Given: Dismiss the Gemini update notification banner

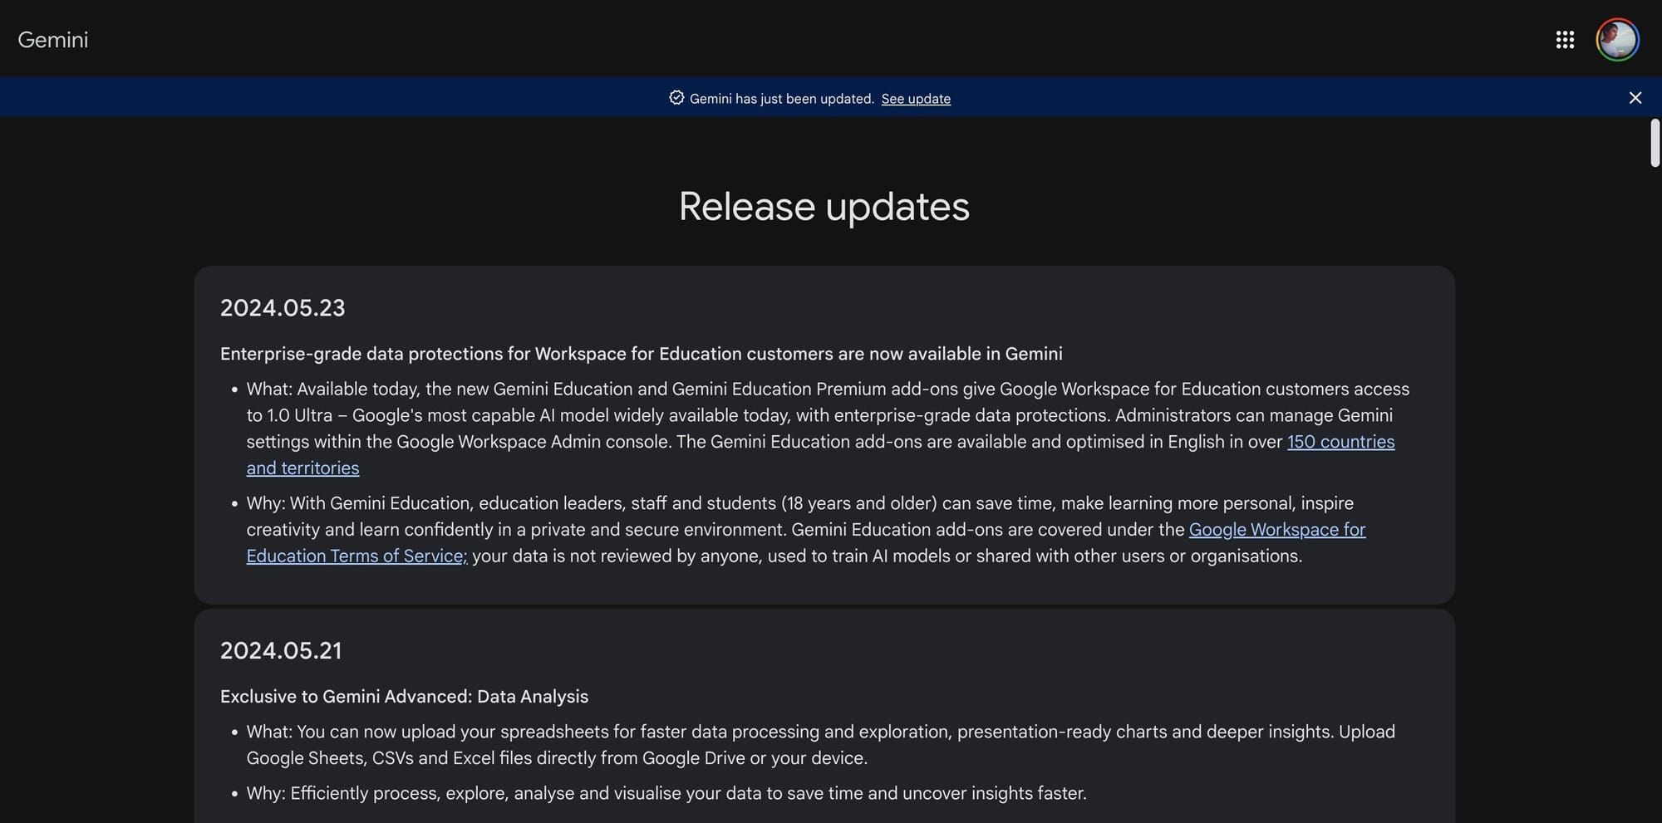Looking at the screenshot, I should point(1635,97).
